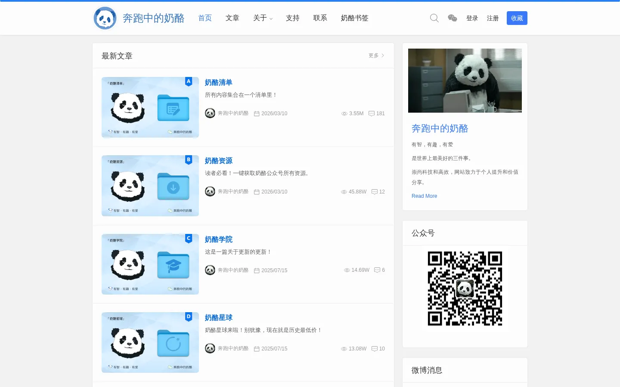Click the panda site logo
The height and width of the screenshot is (387, 620).
click(105, 18)
